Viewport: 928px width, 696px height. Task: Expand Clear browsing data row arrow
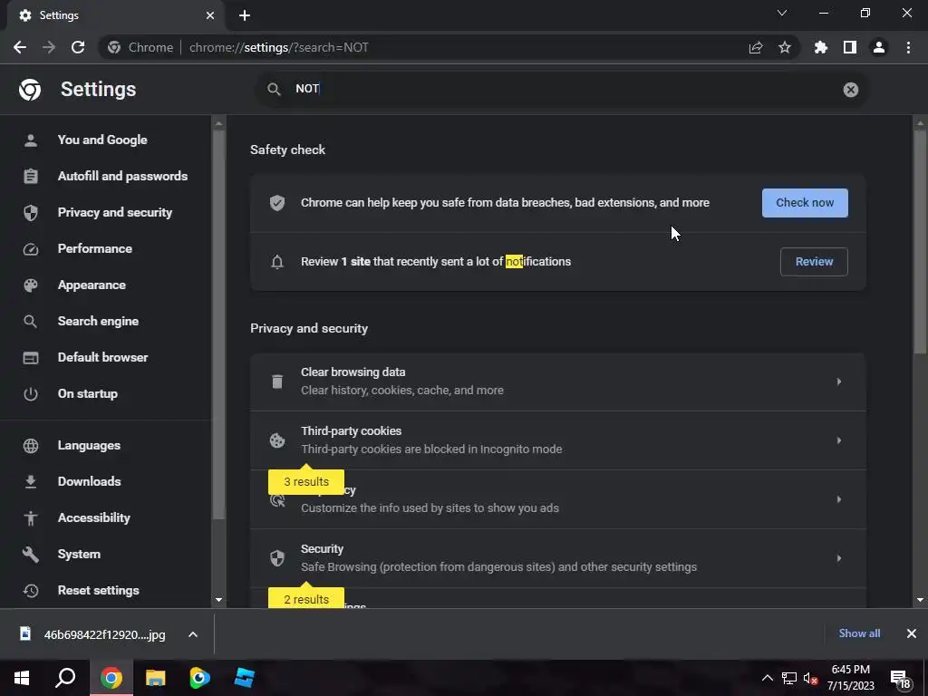coord(838,382)
